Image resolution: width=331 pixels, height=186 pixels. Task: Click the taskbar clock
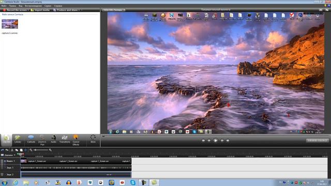click(322, 182)
